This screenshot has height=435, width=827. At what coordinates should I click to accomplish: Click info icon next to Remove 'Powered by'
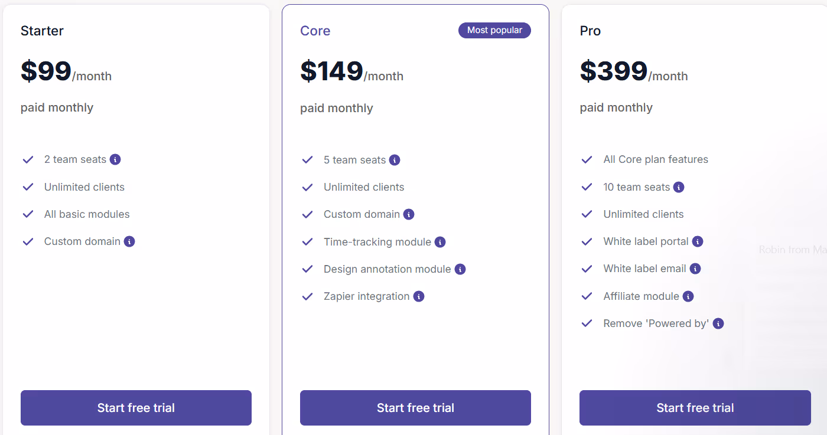[x=718, y=323]
